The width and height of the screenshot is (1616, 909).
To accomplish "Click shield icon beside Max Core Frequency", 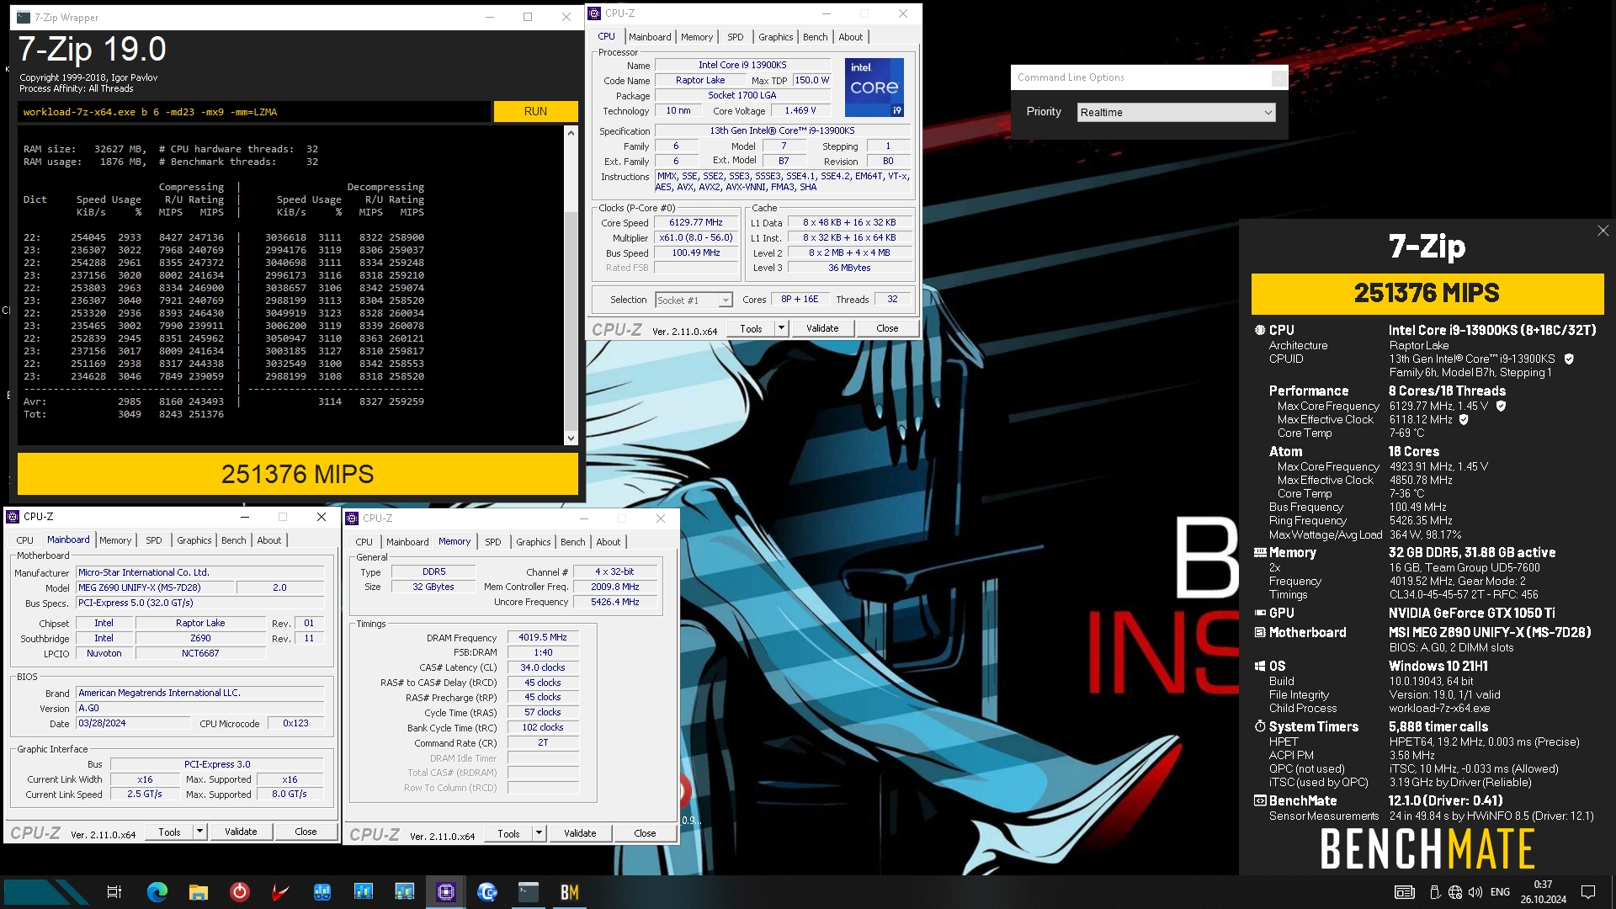I will click(1501, 406).
